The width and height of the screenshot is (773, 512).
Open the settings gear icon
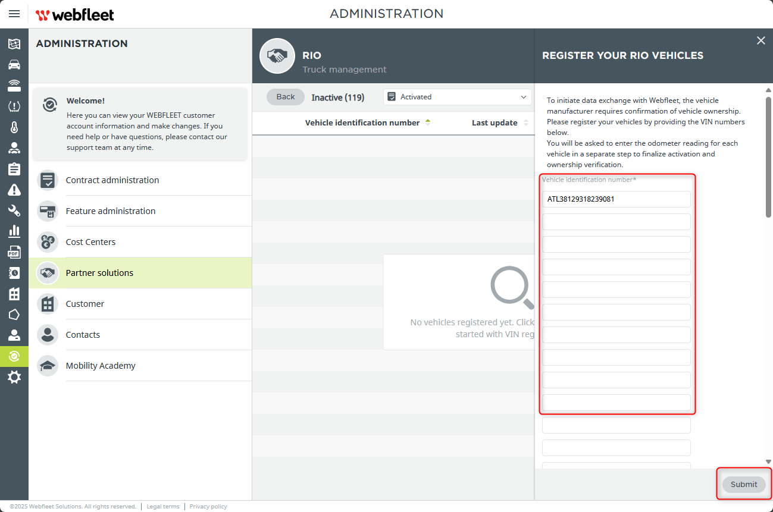click(x=14, y=377)
